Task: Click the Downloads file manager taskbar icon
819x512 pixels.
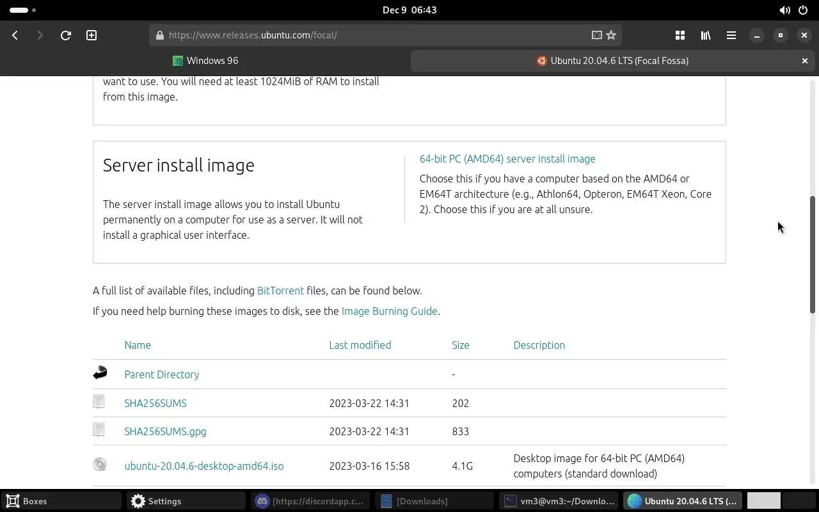Action: [386, 501]
